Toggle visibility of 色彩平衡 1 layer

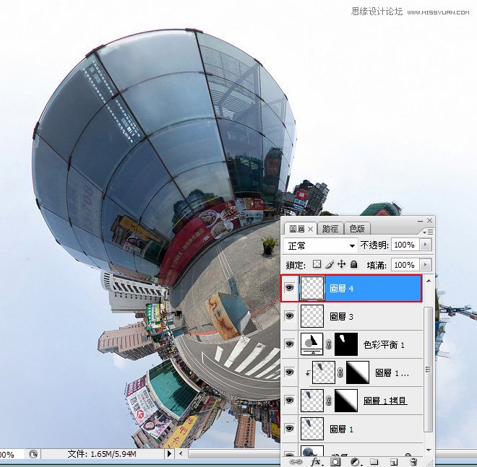pyautogui.click(x=290, y=344)
